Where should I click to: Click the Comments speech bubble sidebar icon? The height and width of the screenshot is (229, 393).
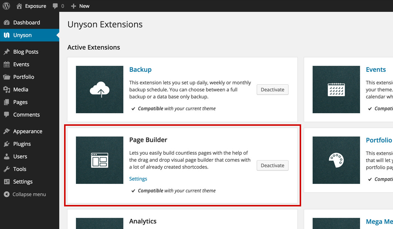[x=7, y=115]
